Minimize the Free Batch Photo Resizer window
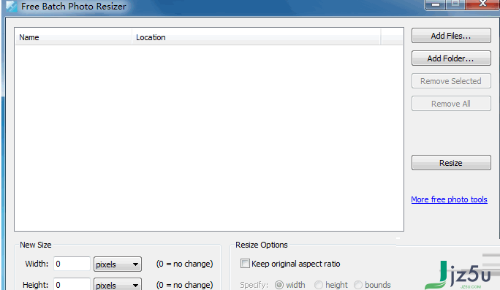The image size is (500, 290). (436, 4)
